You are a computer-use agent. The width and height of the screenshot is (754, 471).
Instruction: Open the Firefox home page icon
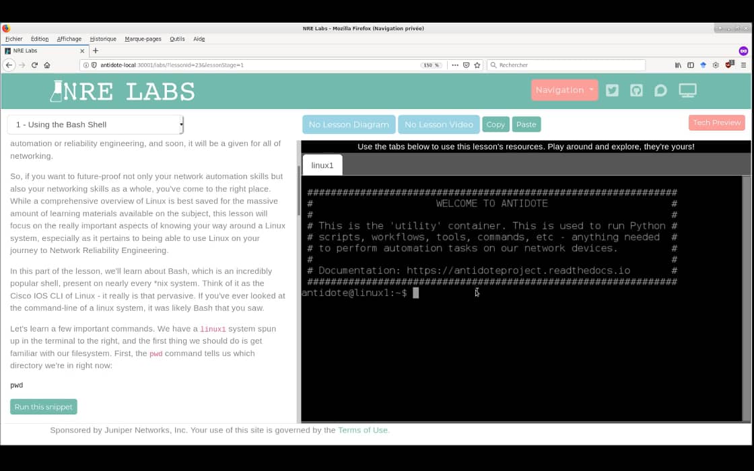click(47, 65)
